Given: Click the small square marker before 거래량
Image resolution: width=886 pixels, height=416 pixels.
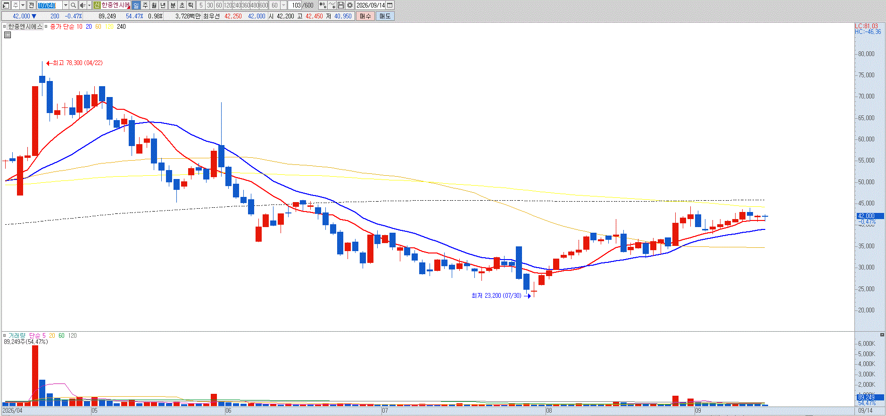Looking at the screenshot, I should pyautogui.click(x=5, y=336).
